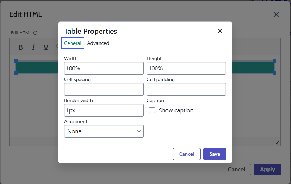
Task: Click the Apply button in Edit HTML
Action: point(267,169)
